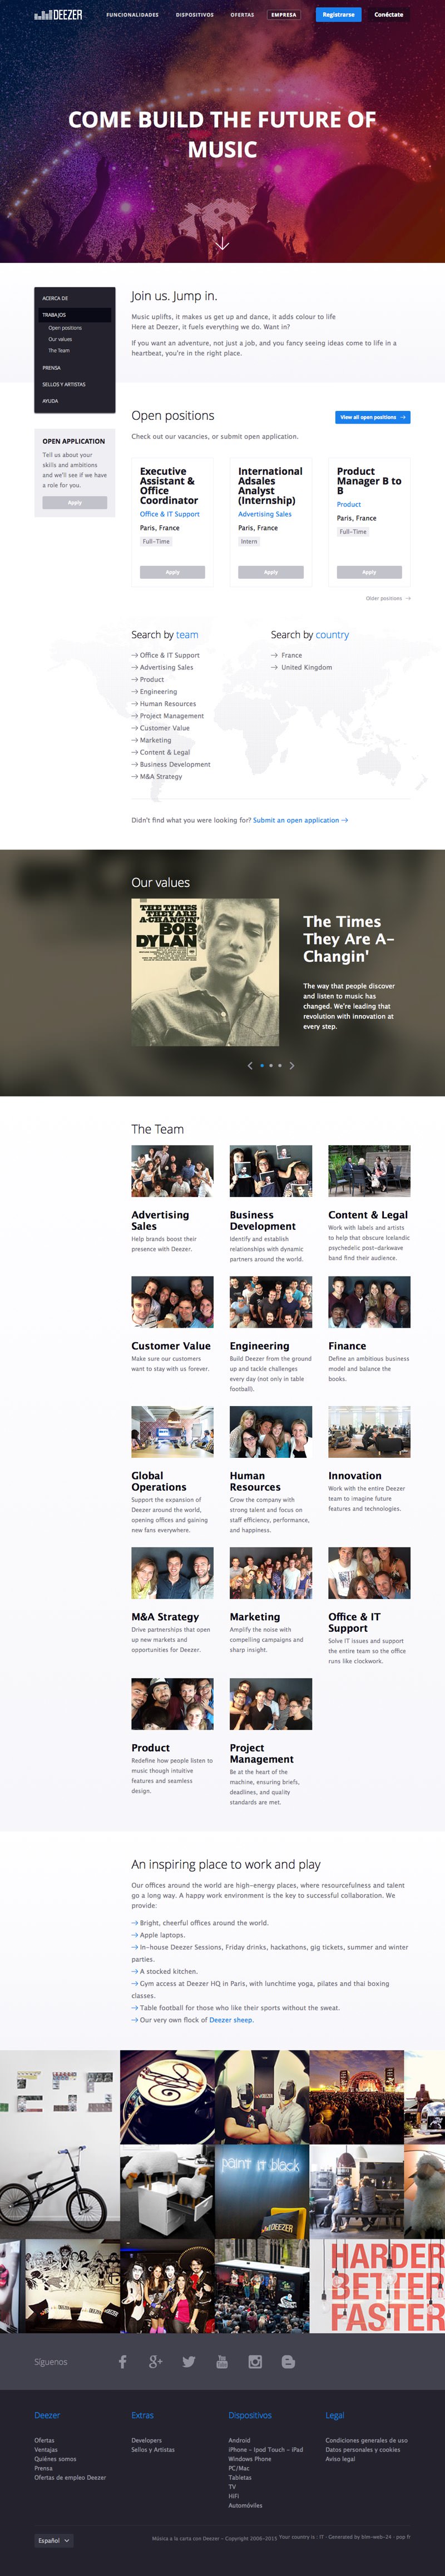Click the Bob Dylan album cover
This screenshot has height=2576, width=445.
click(205, 973)
